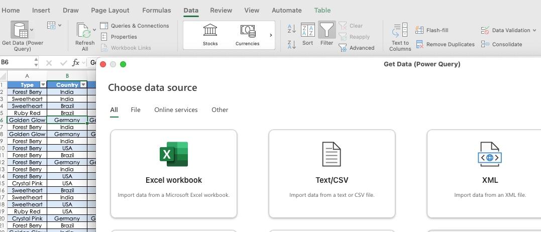Select the Stocks data type

[x=210, y=35]
